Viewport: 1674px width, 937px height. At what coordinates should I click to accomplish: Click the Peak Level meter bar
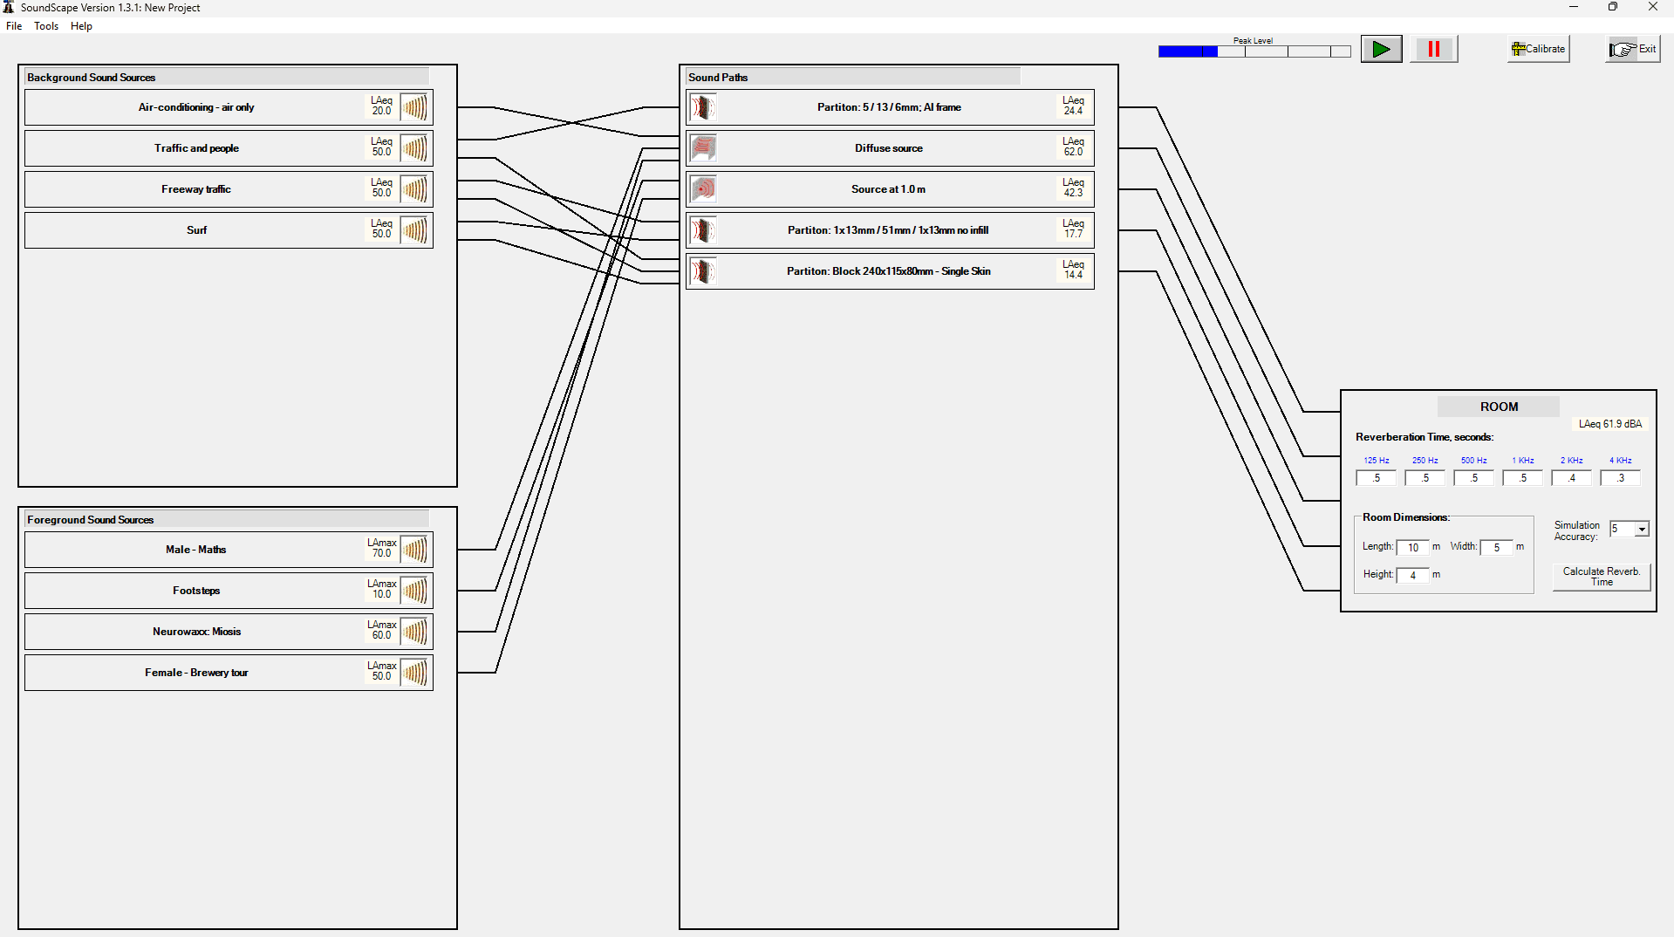point(1254,51)
